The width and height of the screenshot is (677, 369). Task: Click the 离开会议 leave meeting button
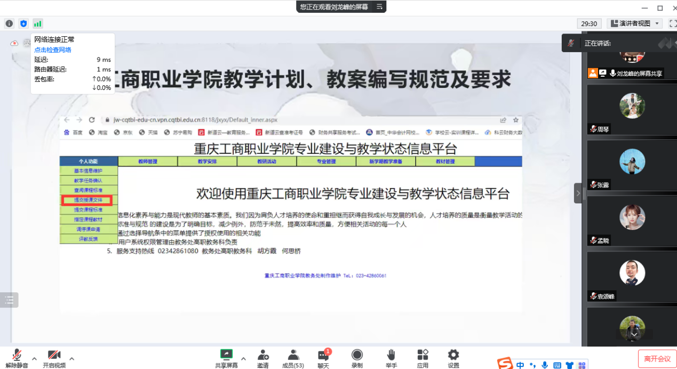657,359
